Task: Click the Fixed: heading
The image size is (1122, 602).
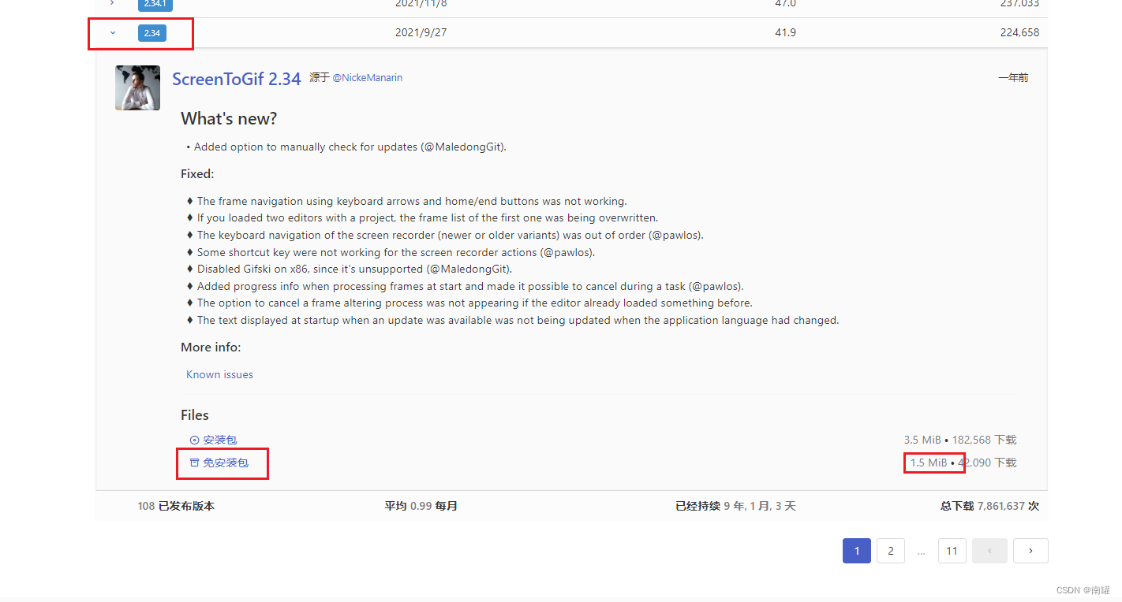Action: coord(197,174)
